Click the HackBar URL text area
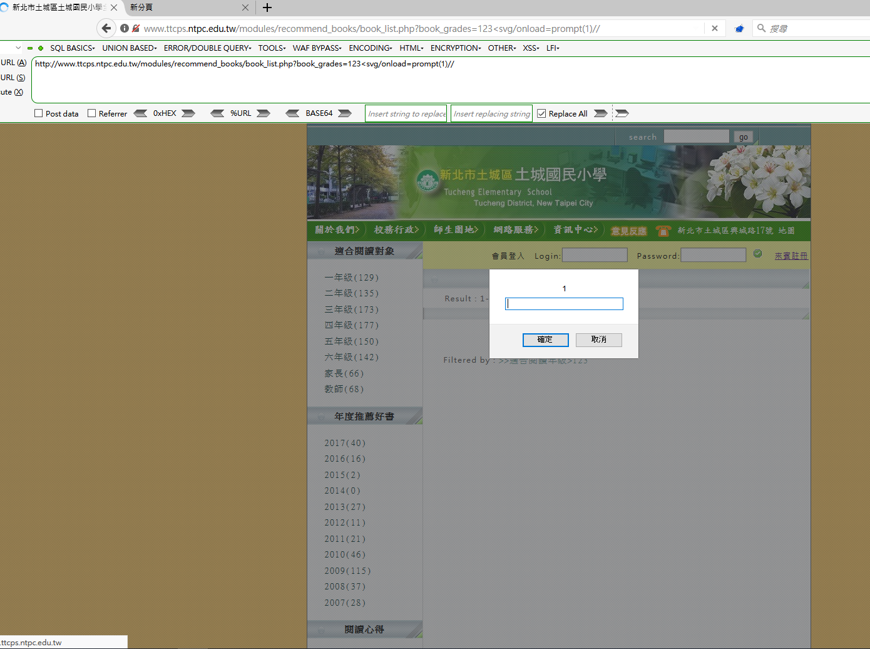This screenshot has height=649, width=870. pyautogui.click(x=451, y=80)
